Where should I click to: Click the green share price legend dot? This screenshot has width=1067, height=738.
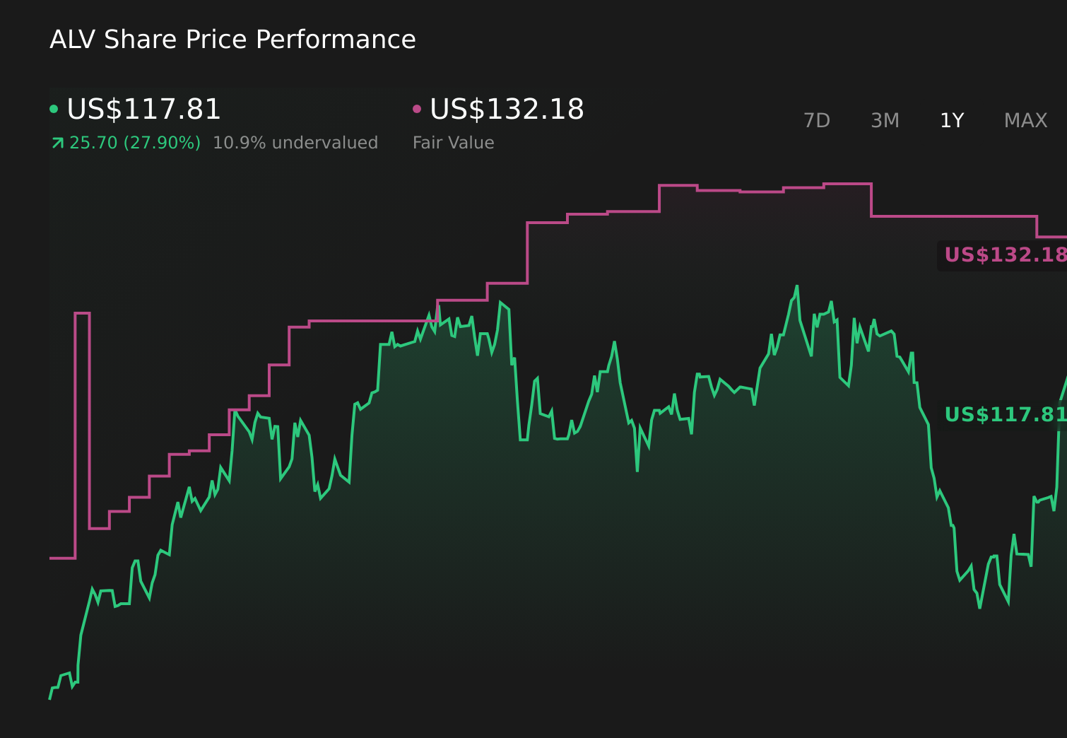click(54, 109)
